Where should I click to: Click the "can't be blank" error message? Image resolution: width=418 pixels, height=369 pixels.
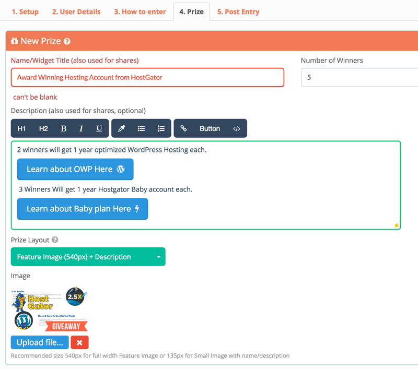[x=35, y=97]
